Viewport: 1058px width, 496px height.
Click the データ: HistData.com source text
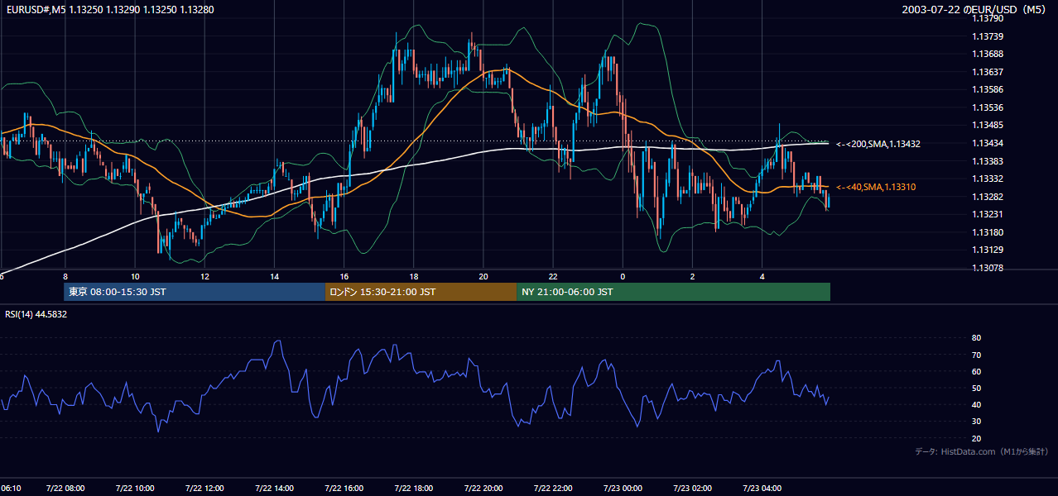point(982,451)
